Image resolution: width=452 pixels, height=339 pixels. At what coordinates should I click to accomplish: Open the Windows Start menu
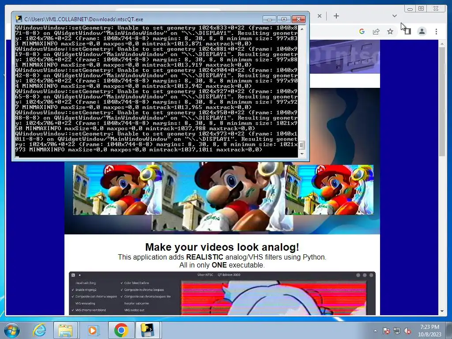tap(12, 330)
